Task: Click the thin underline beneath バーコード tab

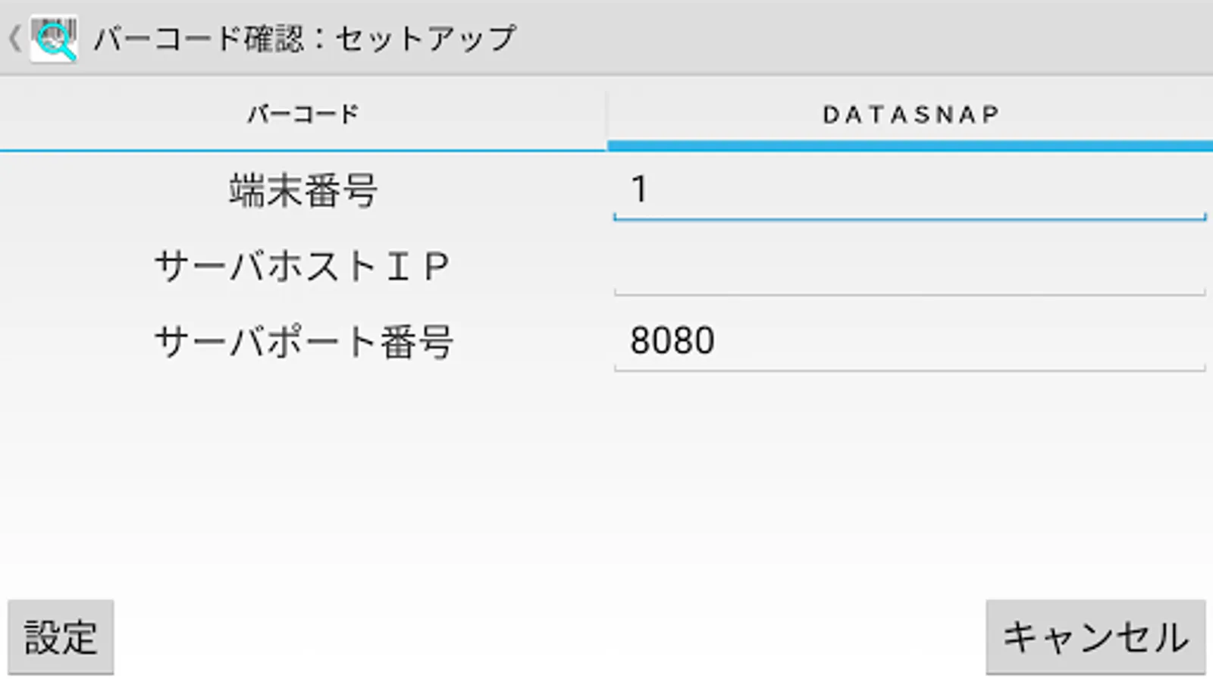Action: coord(302,150)
